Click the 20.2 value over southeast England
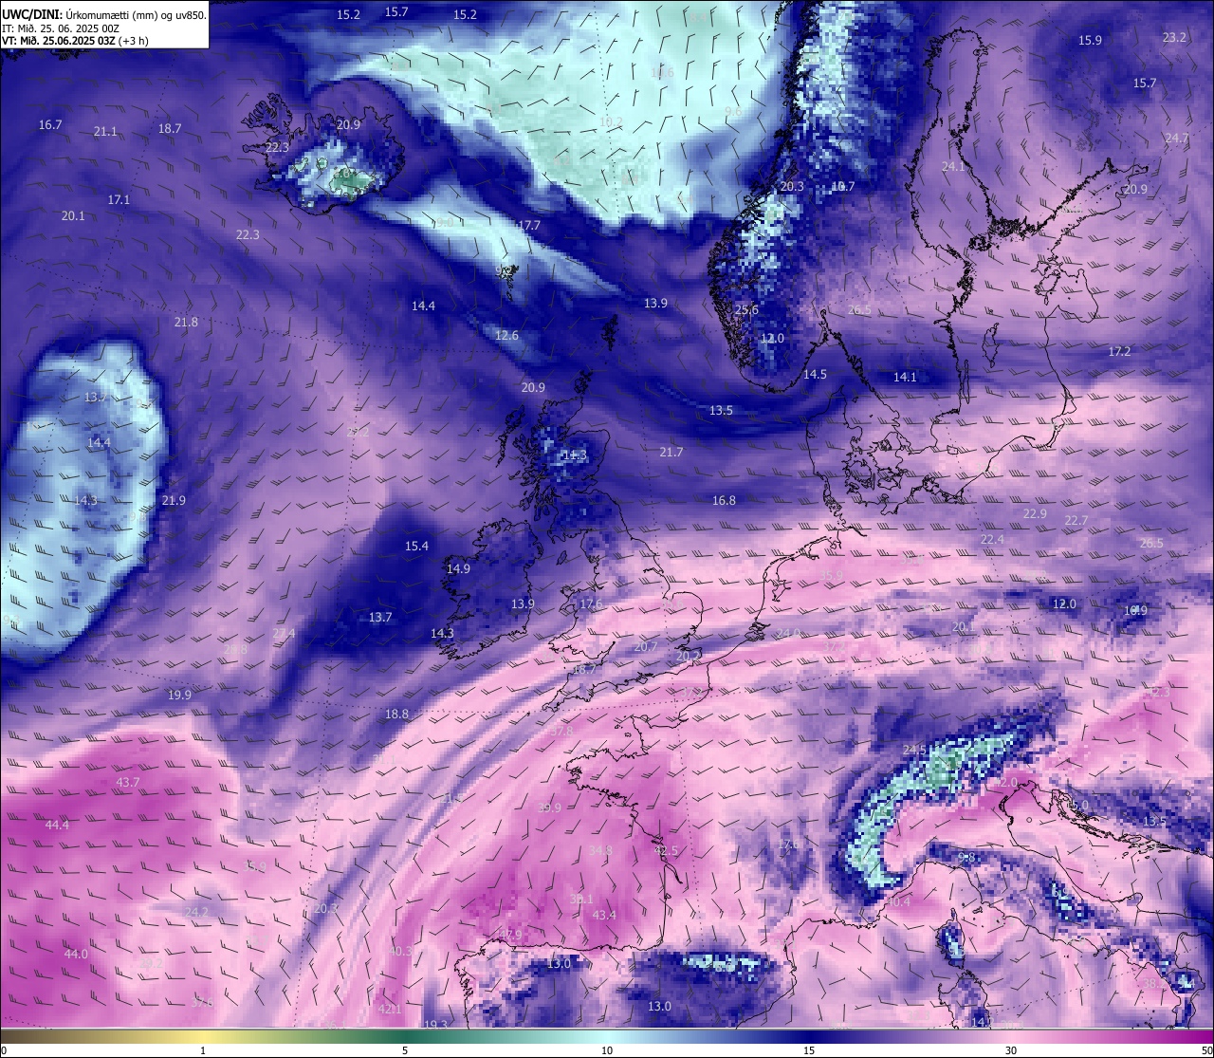This screenshot has height=1058, width=1214. pyautogui.click(x=689, y=656)
